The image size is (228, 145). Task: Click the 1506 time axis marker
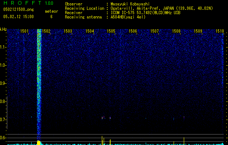point(133,31)
